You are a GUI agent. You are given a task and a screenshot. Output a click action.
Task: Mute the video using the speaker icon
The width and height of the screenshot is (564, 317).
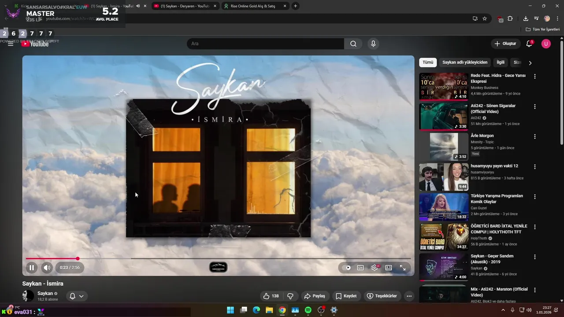click(x=47, y=267)
